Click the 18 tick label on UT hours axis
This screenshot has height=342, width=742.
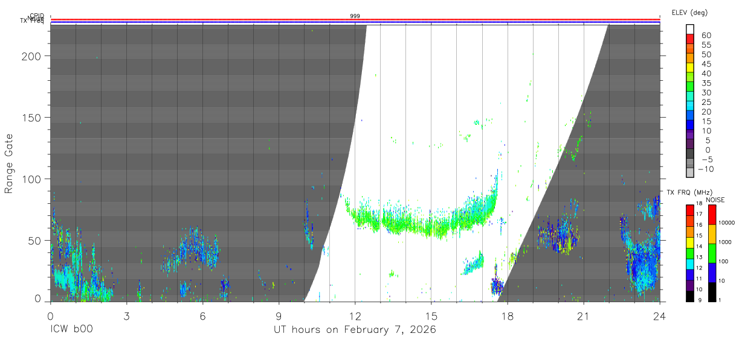pyautogui.click(x=507, y=315)
